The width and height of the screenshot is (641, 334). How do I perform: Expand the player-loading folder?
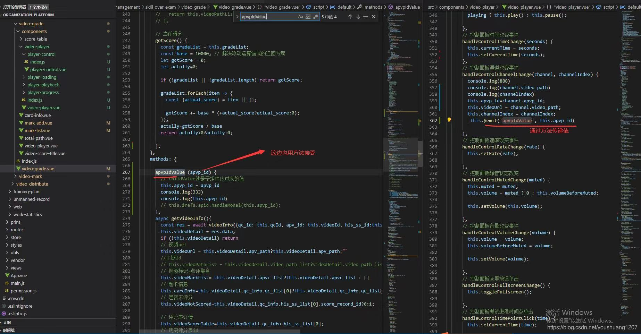24,77
